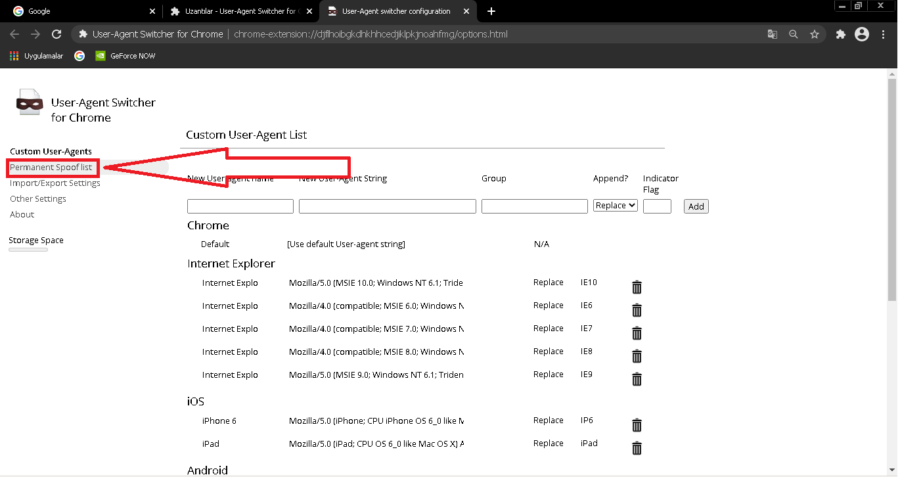Click the MSIE 9.0 user-agent string

pos(376,375)
